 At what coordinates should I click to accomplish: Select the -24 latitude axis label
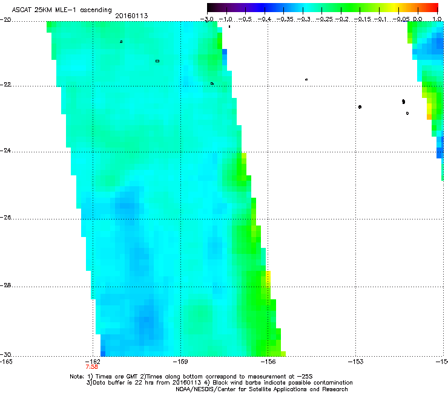click(5, 150)
